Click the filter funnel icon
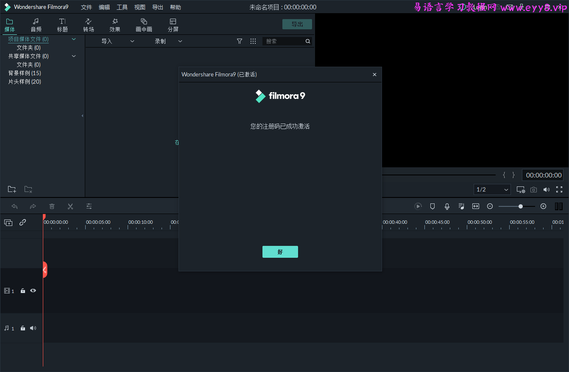The height and width of the screenshot is (372, 569). point(240,41)
